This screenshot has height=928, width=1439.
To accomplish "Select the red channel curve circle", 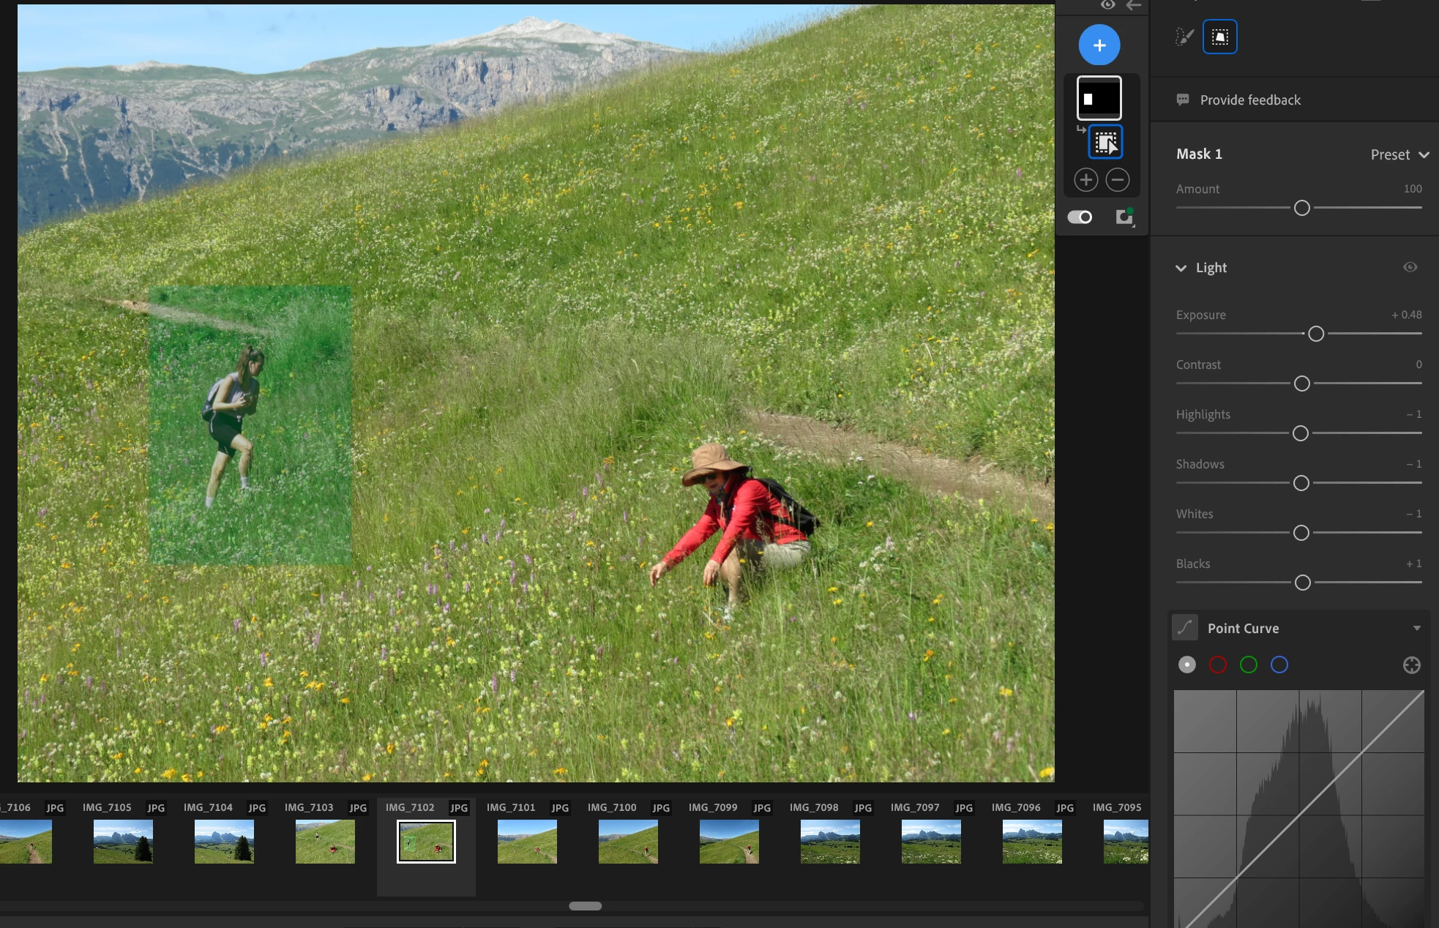I will coord(1217,665).
